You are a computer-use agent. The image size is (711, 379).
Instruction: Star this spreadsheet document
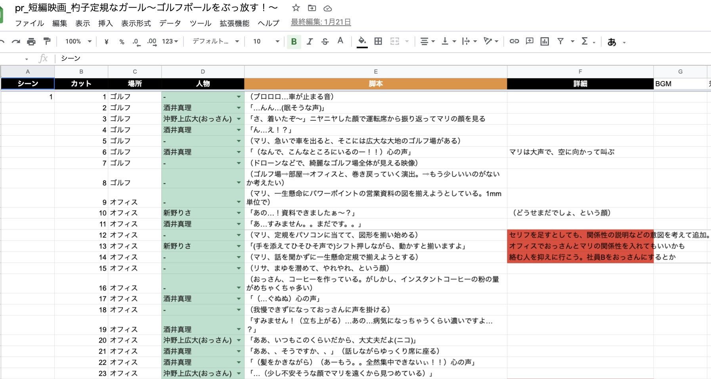point(296,8)
